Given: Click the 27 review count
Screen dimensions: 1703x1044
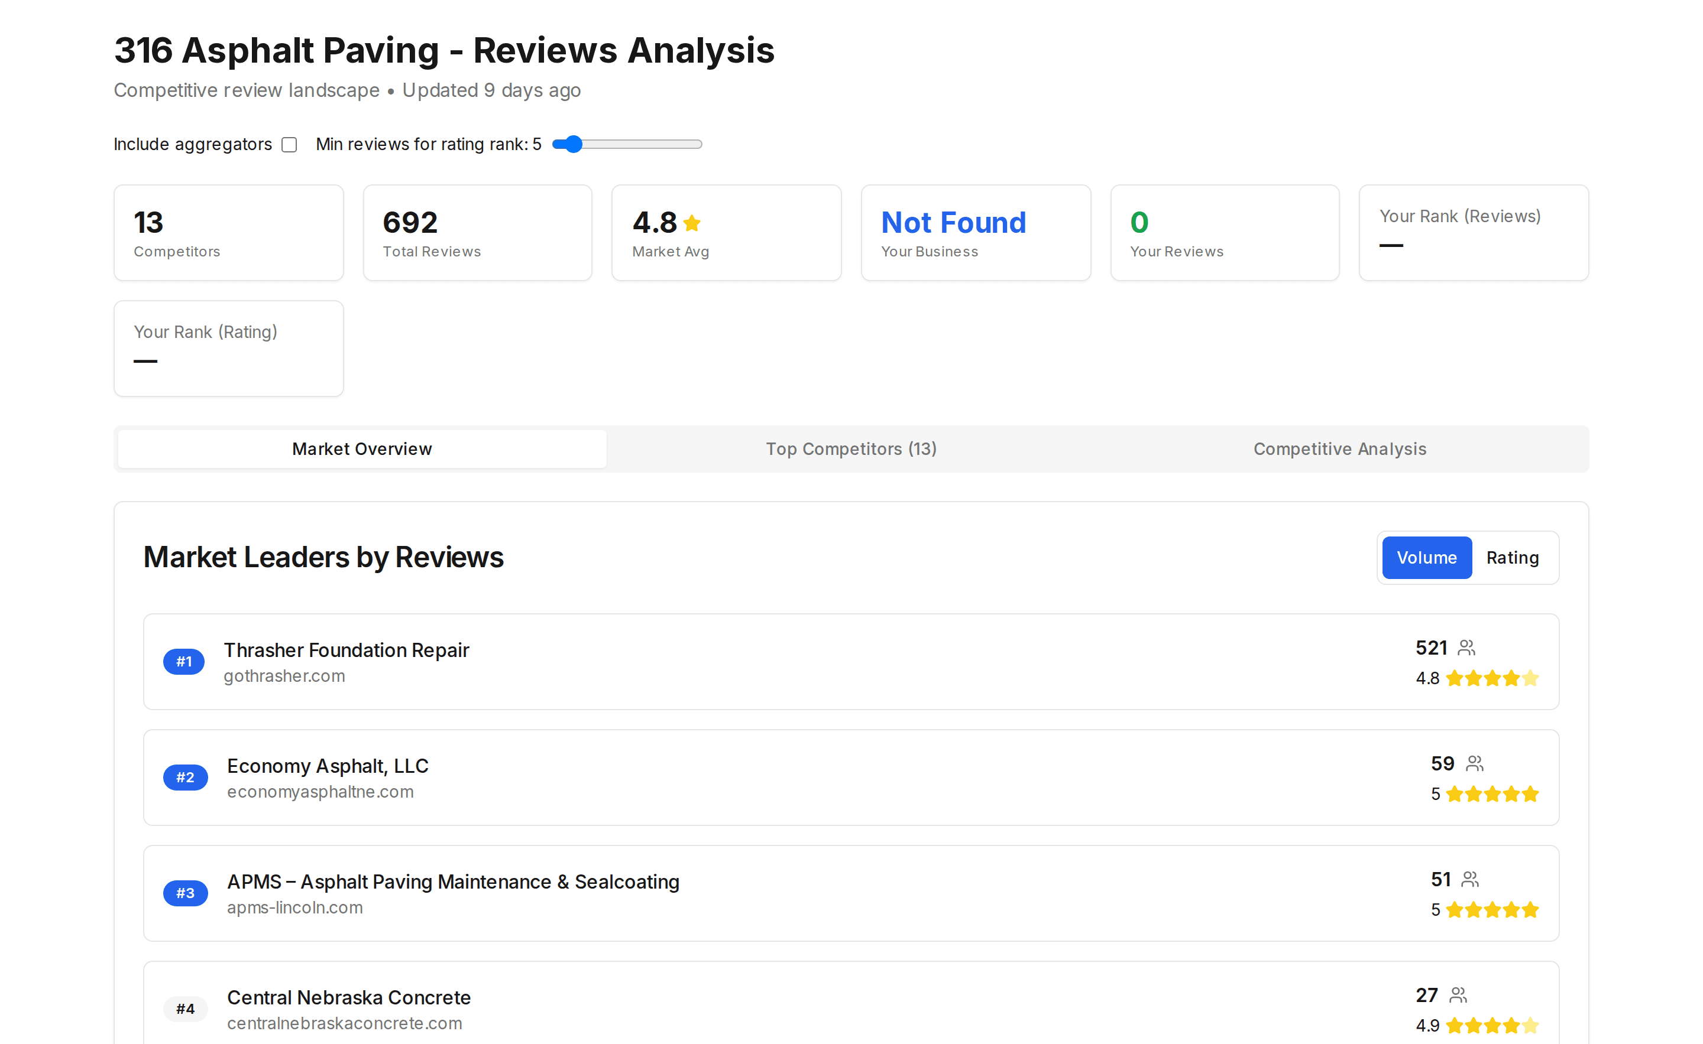Looking at the screenshot, I should click(1426, 995).
